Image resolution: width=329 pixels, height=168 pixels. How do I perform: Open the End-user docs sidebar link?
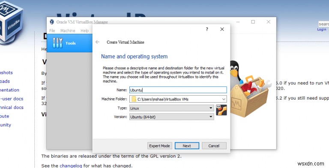[12, 99]
